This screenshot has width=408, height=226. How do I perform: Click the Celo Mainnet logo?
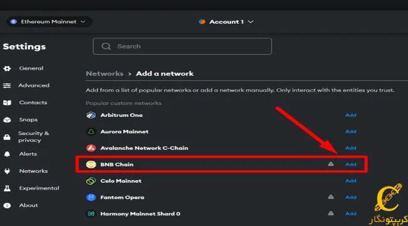tap(91, 181)
